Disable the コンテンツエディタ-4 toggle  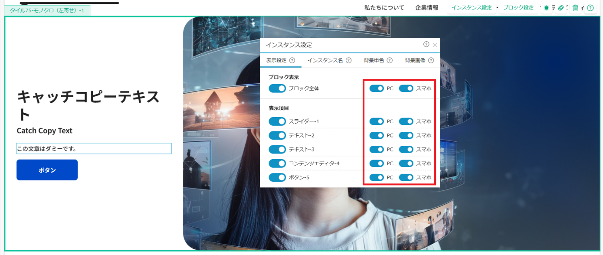277,163
